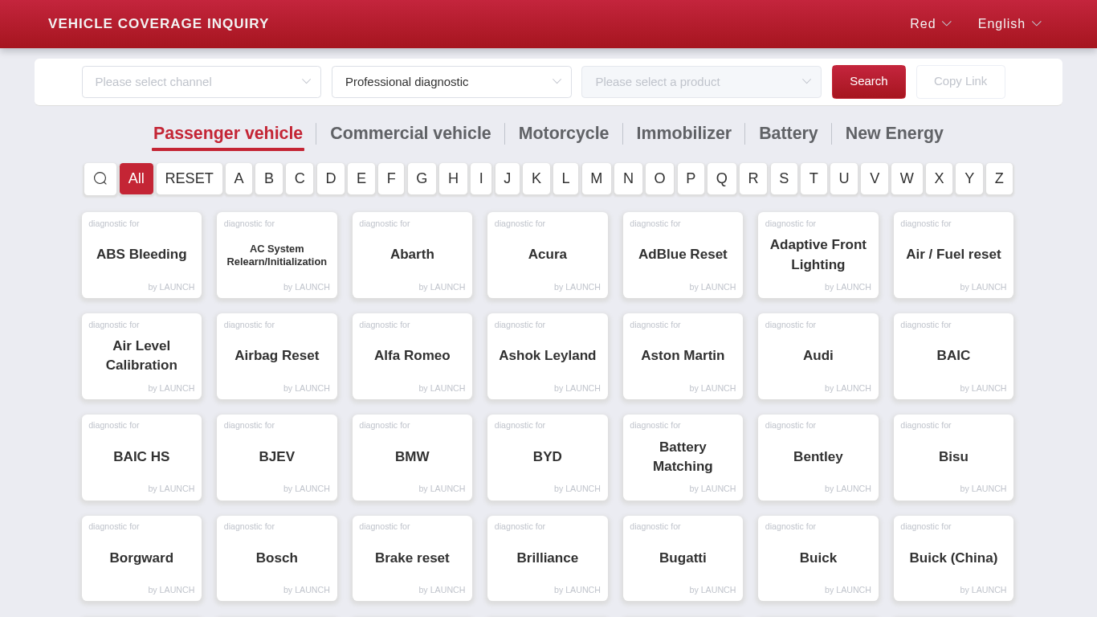
Task: Open the Brake reset card
Action: click(412, 558)
